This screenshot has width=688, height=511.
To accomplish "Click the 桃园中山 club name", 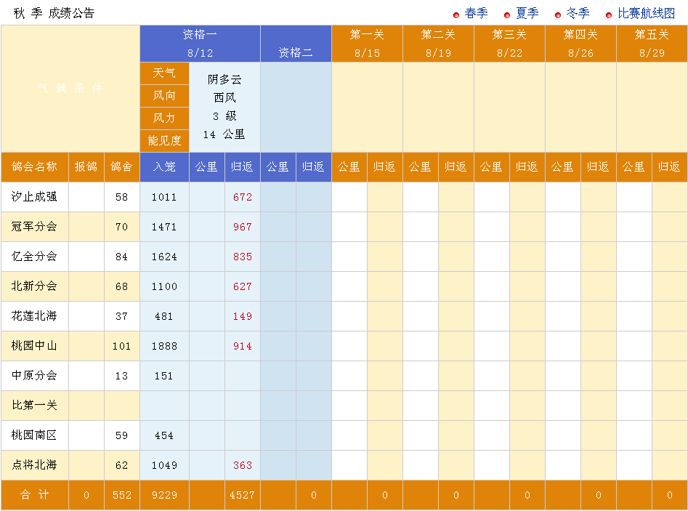I will pyautogui.click(x=34, y=346).
